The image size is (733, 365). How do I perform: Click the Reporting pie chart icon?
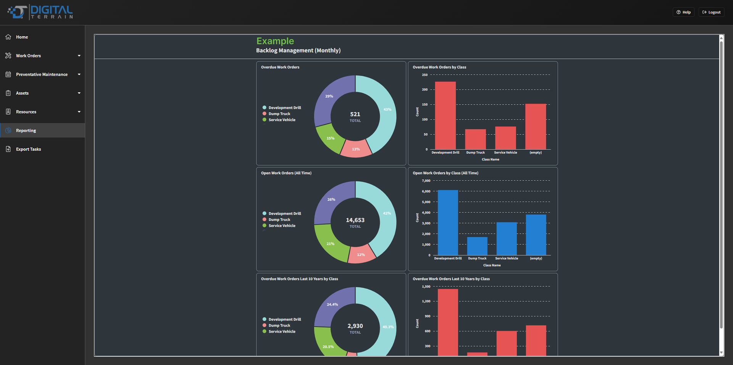coord(8,130)
